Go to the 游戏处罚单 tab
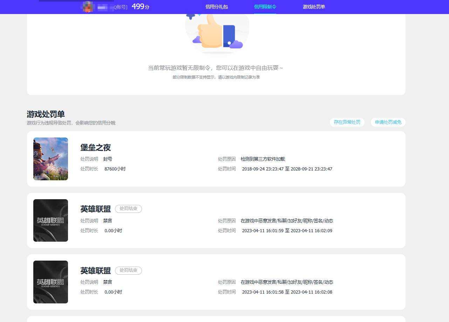 click(x=314, y=7)
